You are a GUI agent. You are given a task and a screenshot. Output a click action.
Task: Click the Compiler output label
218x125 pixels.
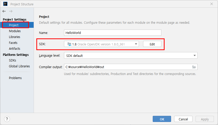click(x=50, y=67)
